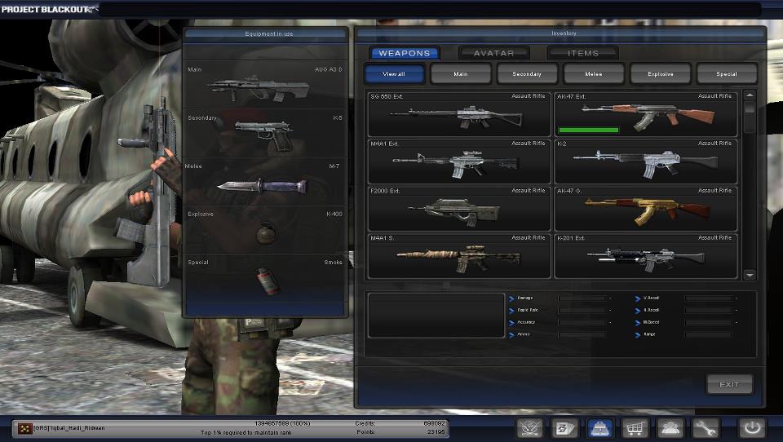Filter inventory by Explosive weapons
783x442 pixels.
[660, 73]
